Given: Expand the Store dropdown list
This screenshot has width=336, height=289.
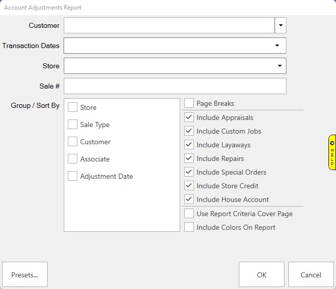Looking at the screenshot, I should click(x=279, y=66).
